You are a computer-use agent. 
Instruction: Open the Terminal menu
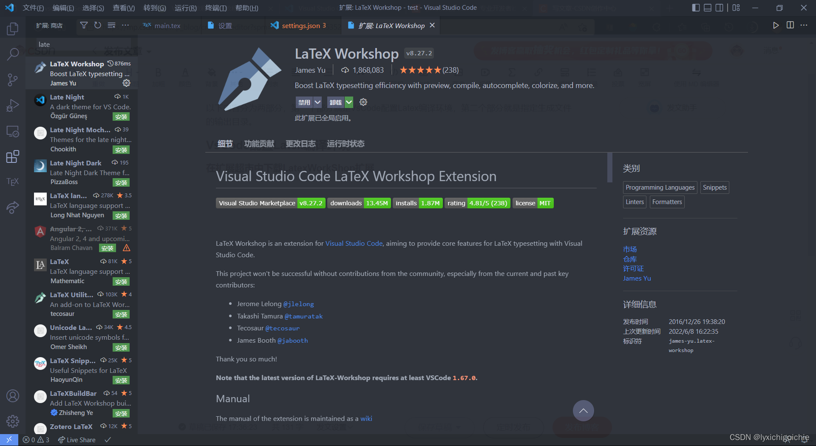pyautogui.click(x=216, y=8)
